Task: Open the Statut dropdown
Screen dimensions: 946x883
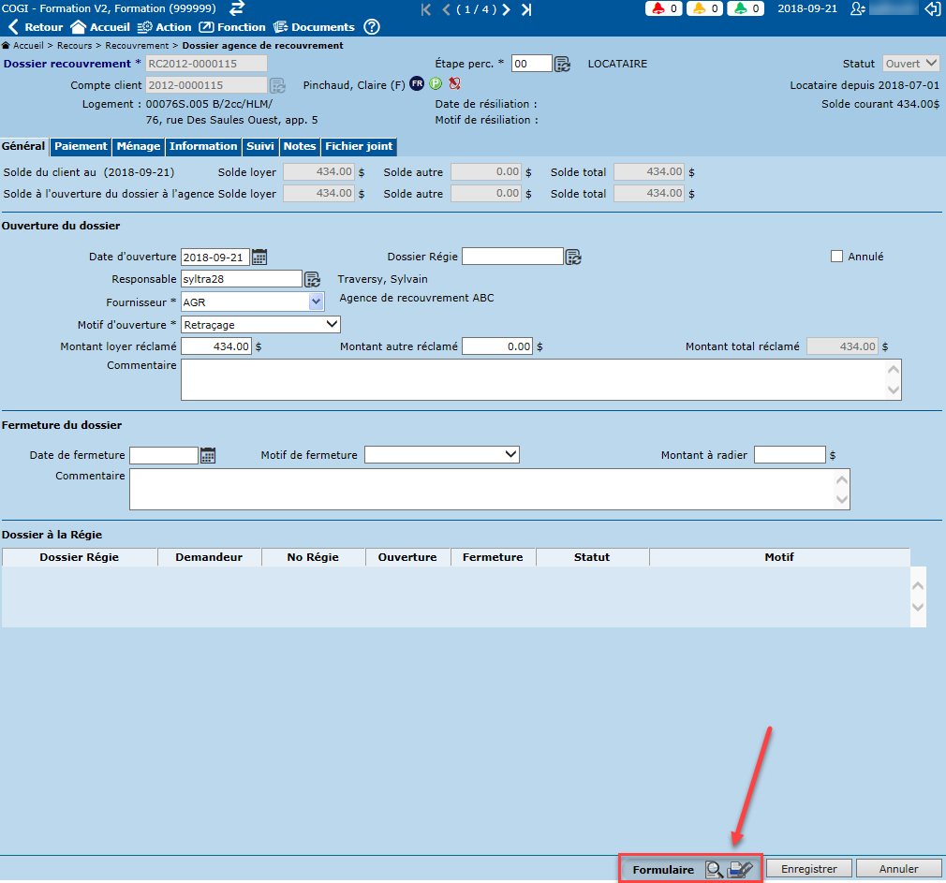Action: point(911,64)
